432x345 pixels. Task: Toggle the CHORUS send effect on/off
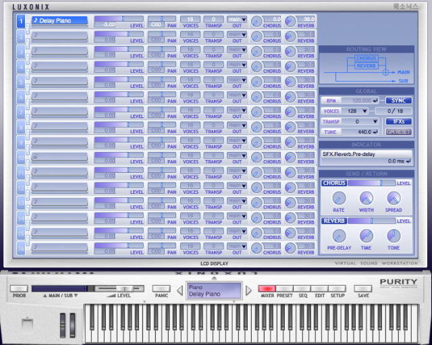click(x=334, y=183)
